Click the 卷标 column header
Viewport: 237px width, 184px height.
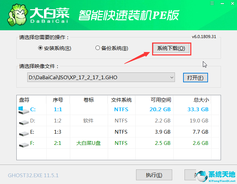(x=89, y=100)
